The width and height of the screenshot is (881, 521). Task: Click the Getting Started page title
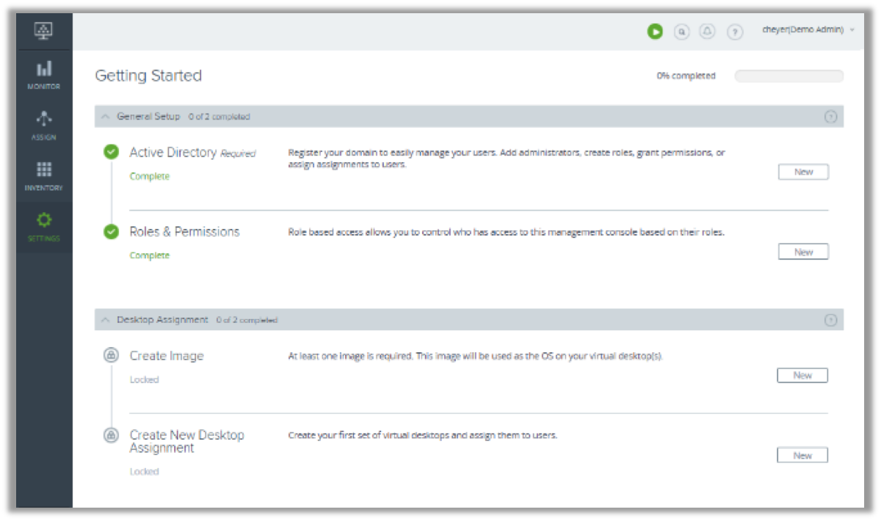tap(148, 76)
